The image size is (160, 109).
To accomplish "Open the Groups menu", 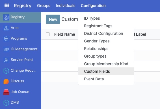I will coord(44,6).
